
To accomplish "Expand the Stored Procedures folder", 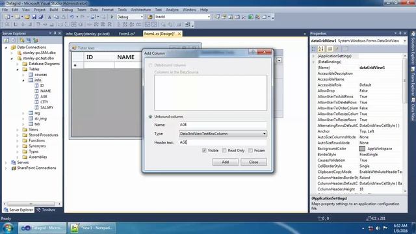I will click(x=18, y=135).
